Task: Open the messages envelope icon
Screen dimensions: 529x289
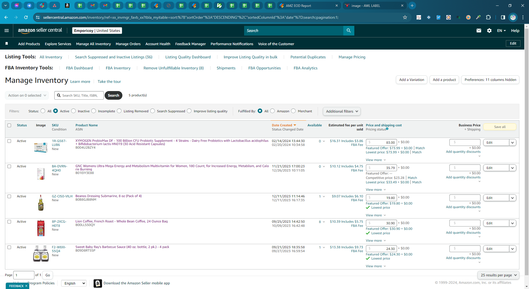Action: tap(479, 31)
